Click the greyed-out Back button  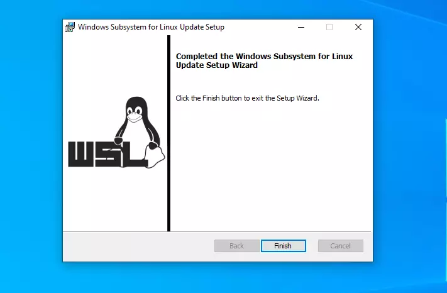pyautogui.click(x=237, y=246)
